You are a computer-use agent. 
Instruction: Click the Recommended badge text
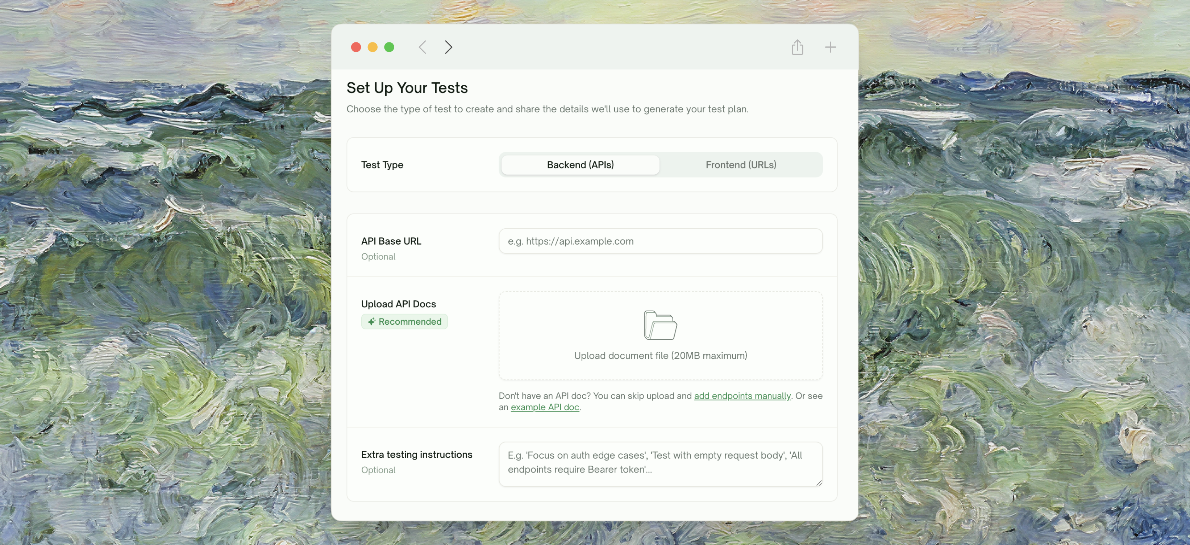(x=410, y=321)
